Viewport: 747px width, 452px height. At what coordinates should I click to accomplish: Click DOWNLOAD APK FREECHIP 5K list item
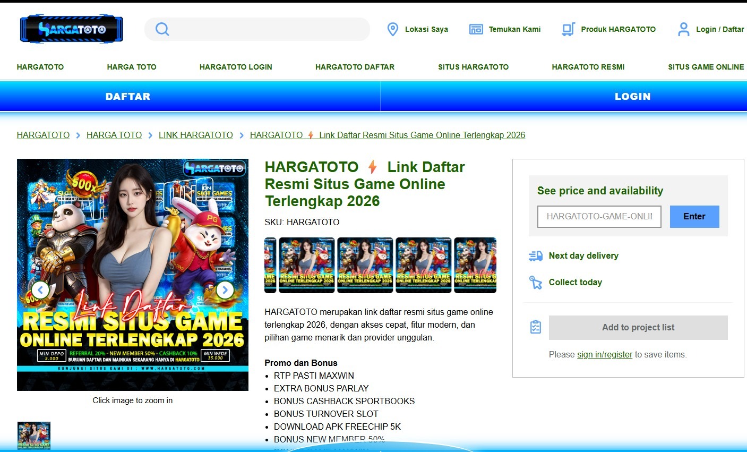[x=338, y=427]
